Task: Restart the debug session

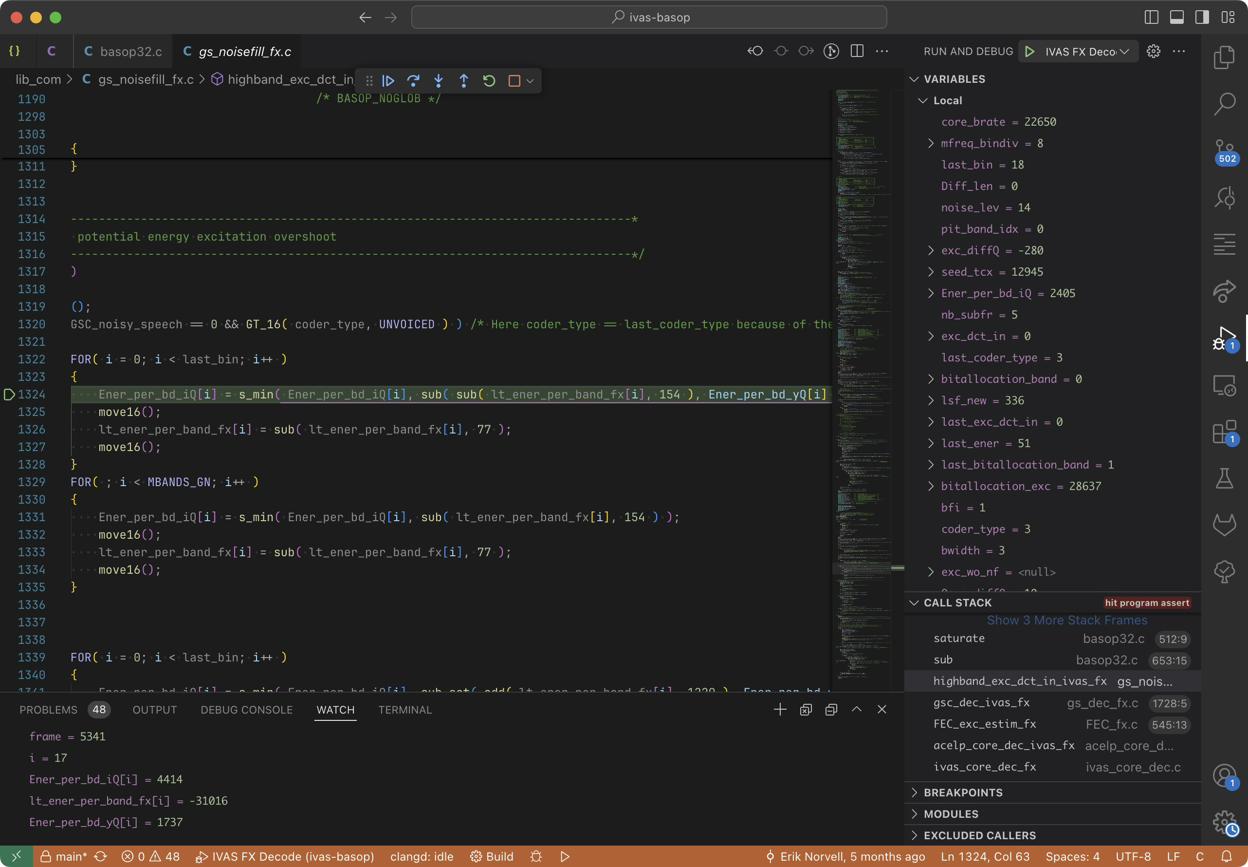Action: coord(489,81)
